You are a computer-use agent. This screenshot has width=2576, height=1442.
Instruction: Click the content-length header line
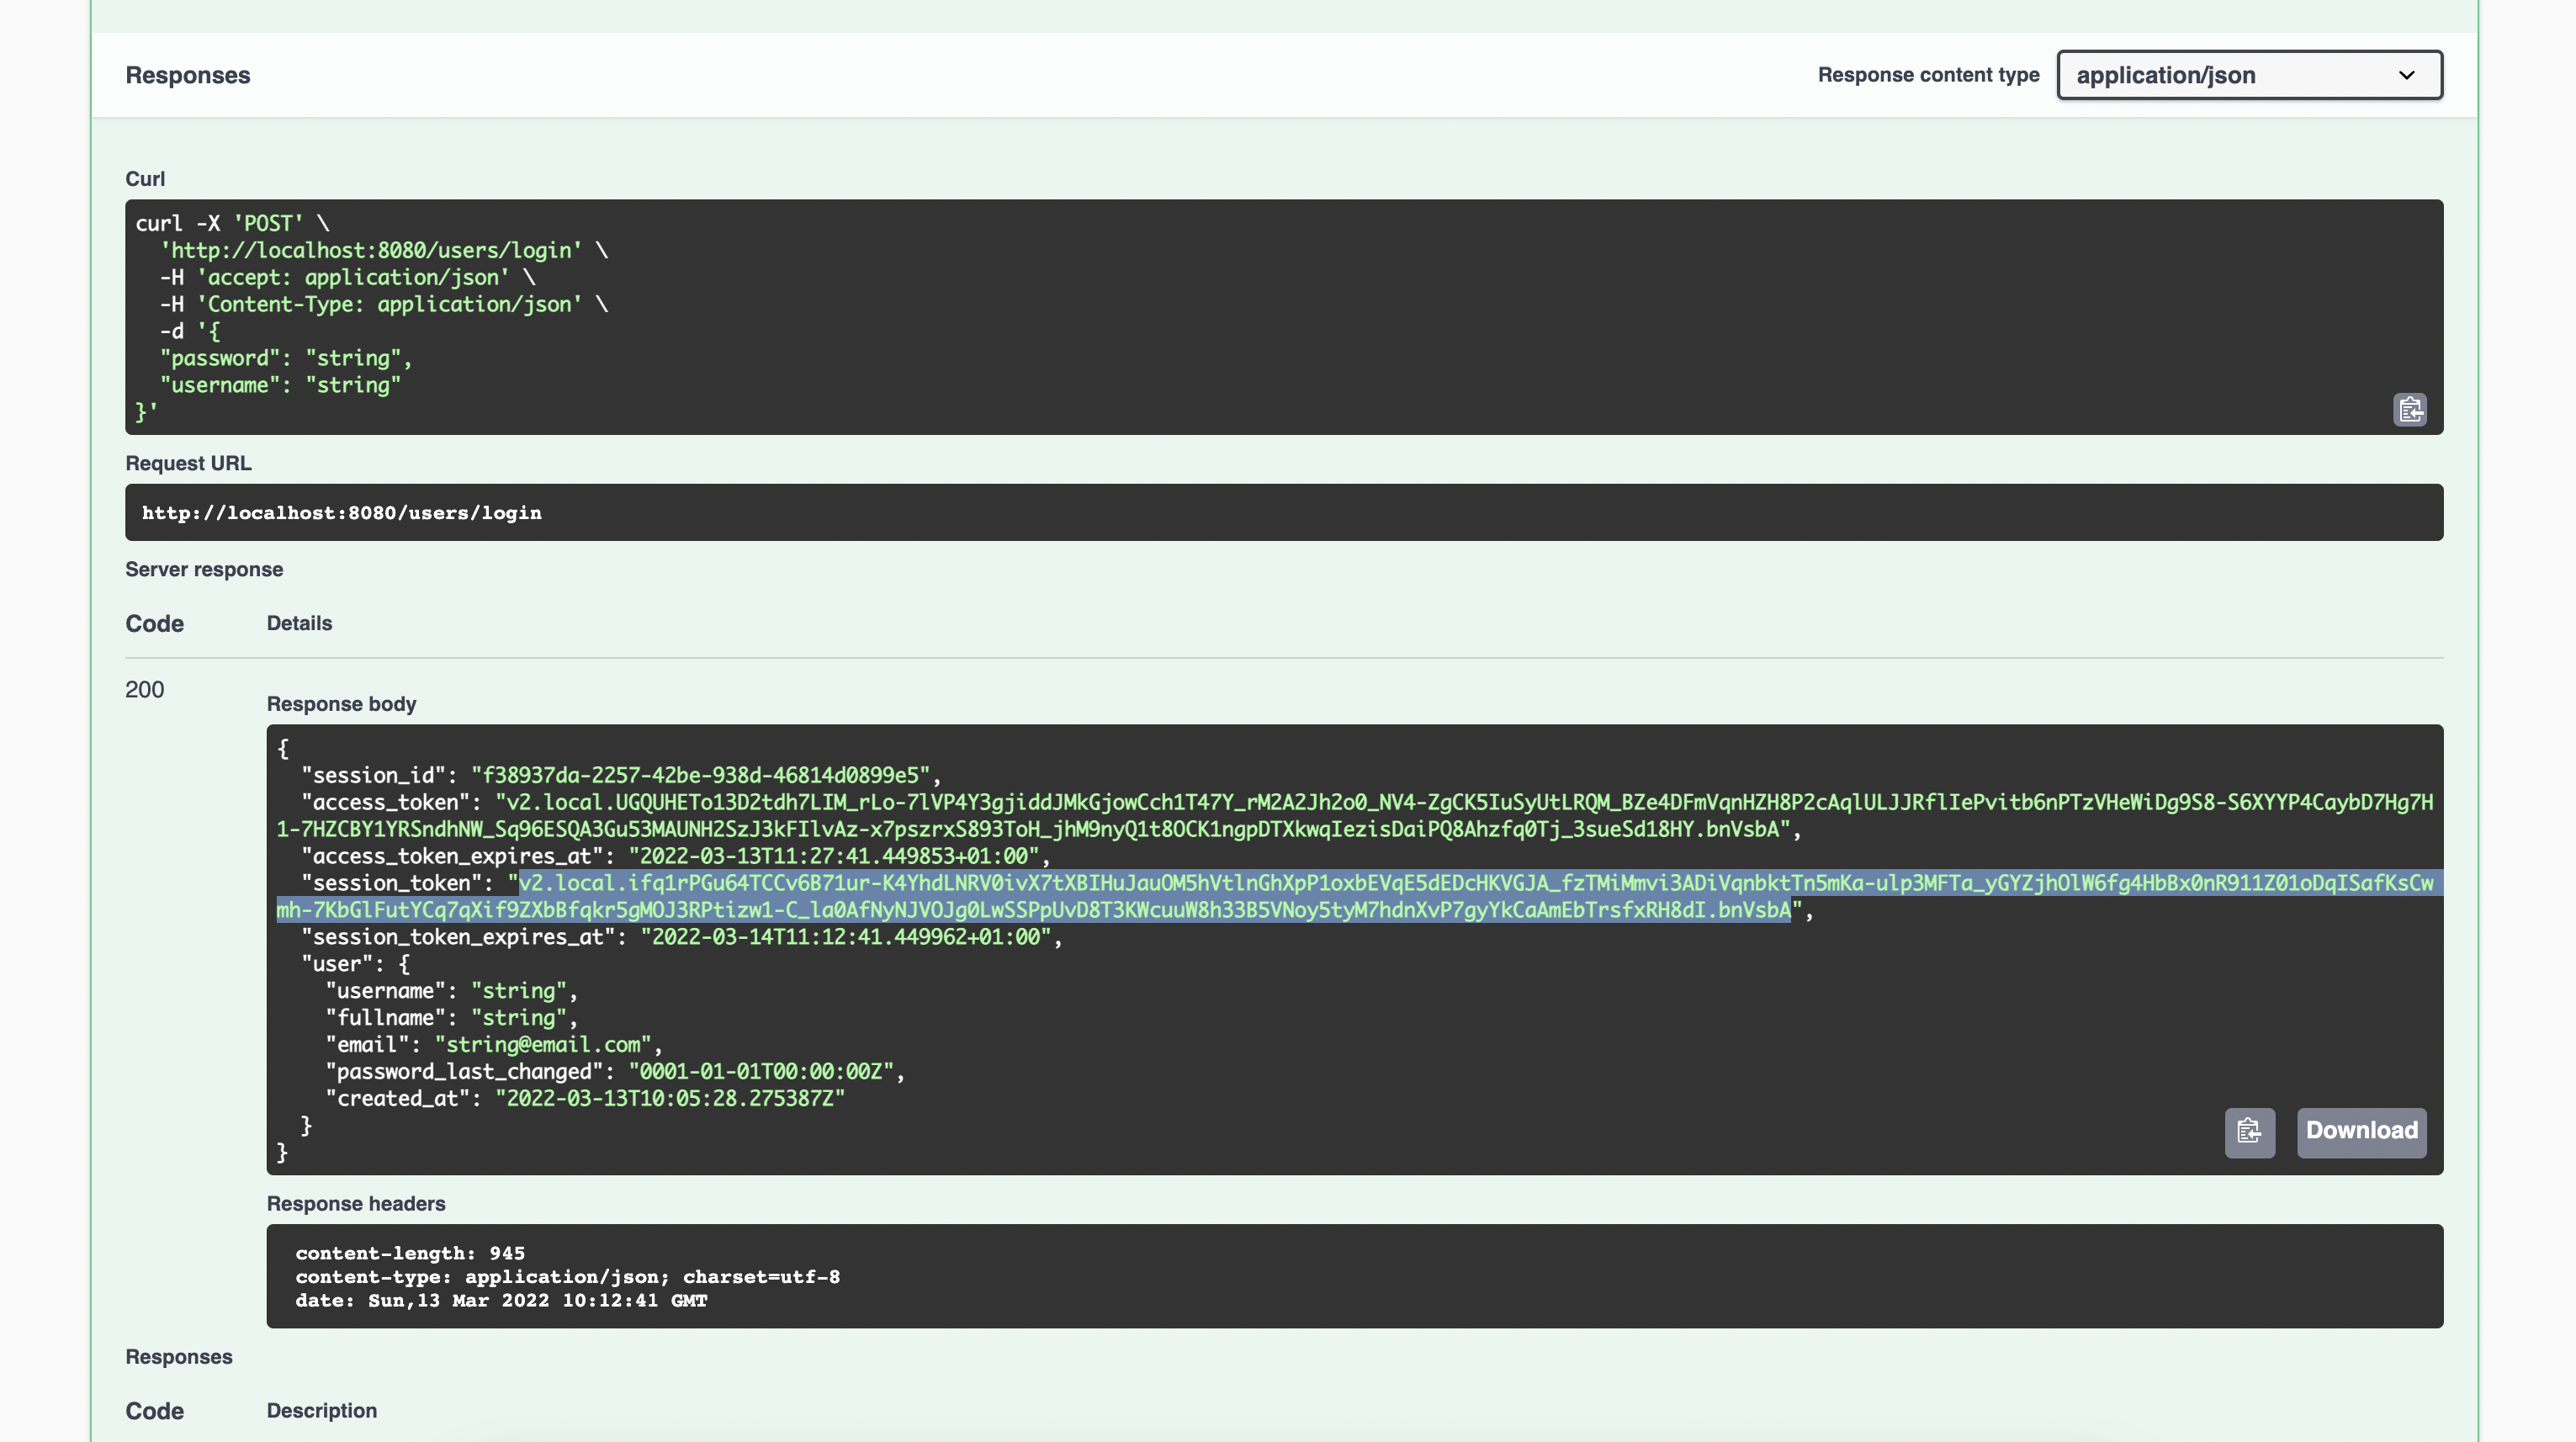point(409,1254)
